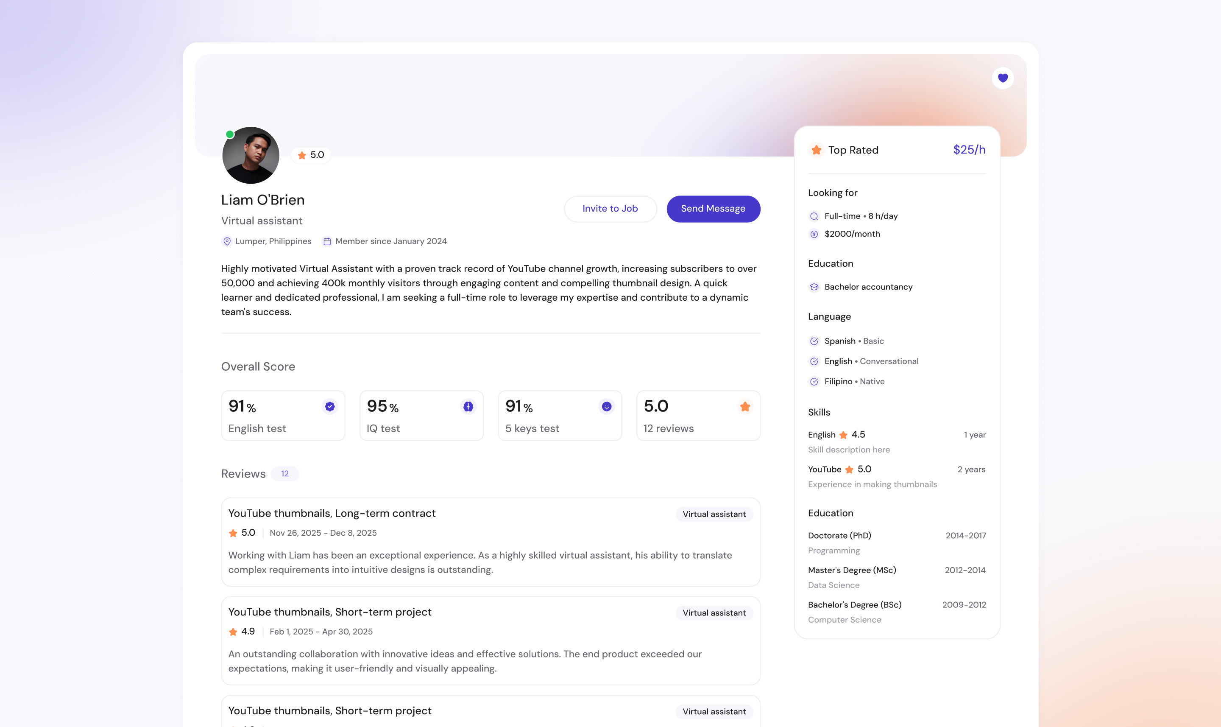Viewport: 1221px width, 727px height.
Task: Open Liam O'Brien's profile photo
Action: point(251,155)
